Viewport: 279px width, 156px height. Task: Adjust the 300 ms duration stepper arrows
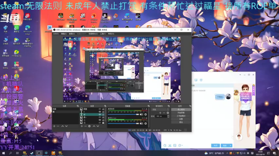[168, 116]
